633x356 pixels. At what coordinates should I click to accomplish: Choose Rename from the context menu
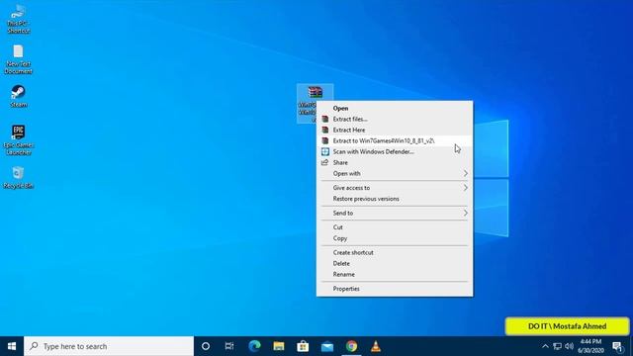pos(395,274)
